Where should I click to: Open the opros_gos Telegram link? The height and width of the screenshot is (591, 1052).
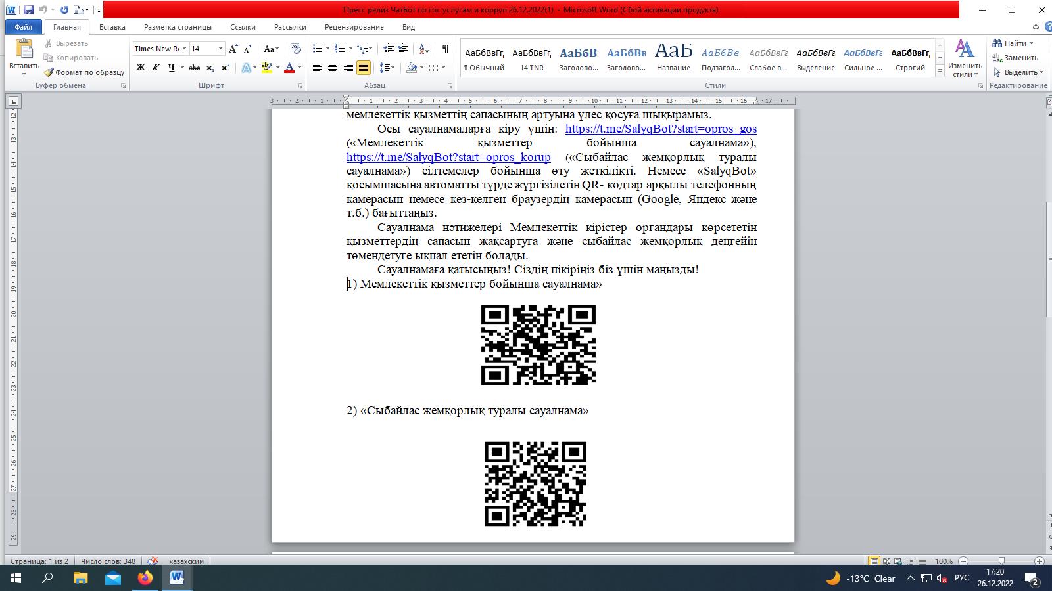click(661, 129)
